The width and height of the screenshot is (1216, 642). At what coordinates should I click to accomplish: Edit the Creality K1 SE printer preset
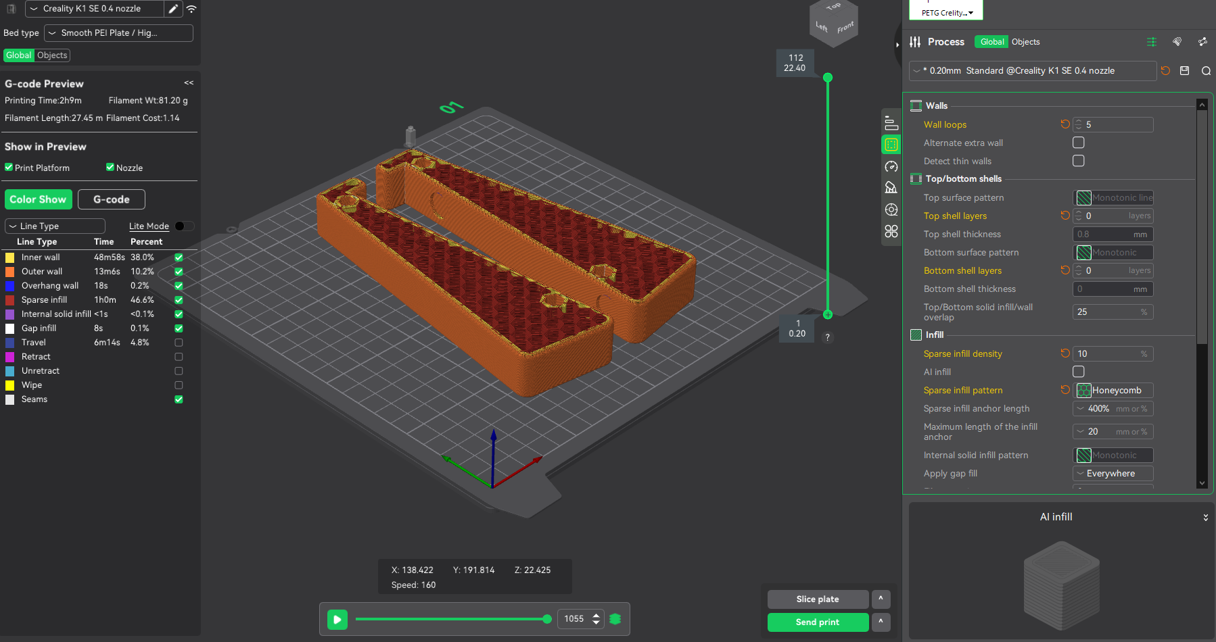pyautogui.click(x=173, y=9)
